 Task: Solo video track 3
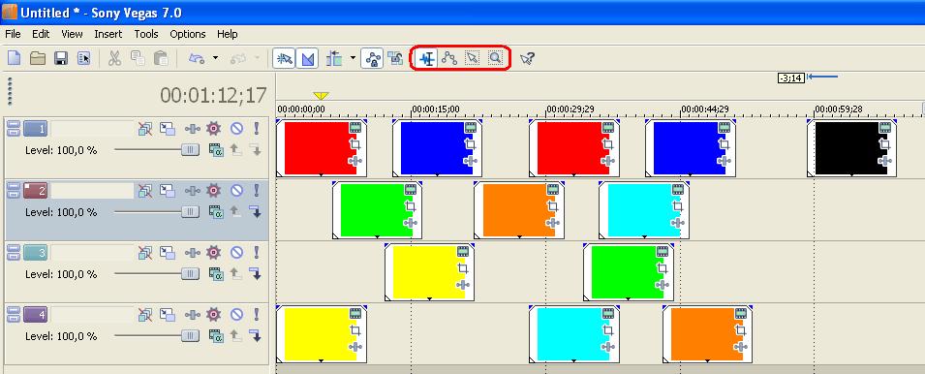pyautogui.click(x=257, y=253)
